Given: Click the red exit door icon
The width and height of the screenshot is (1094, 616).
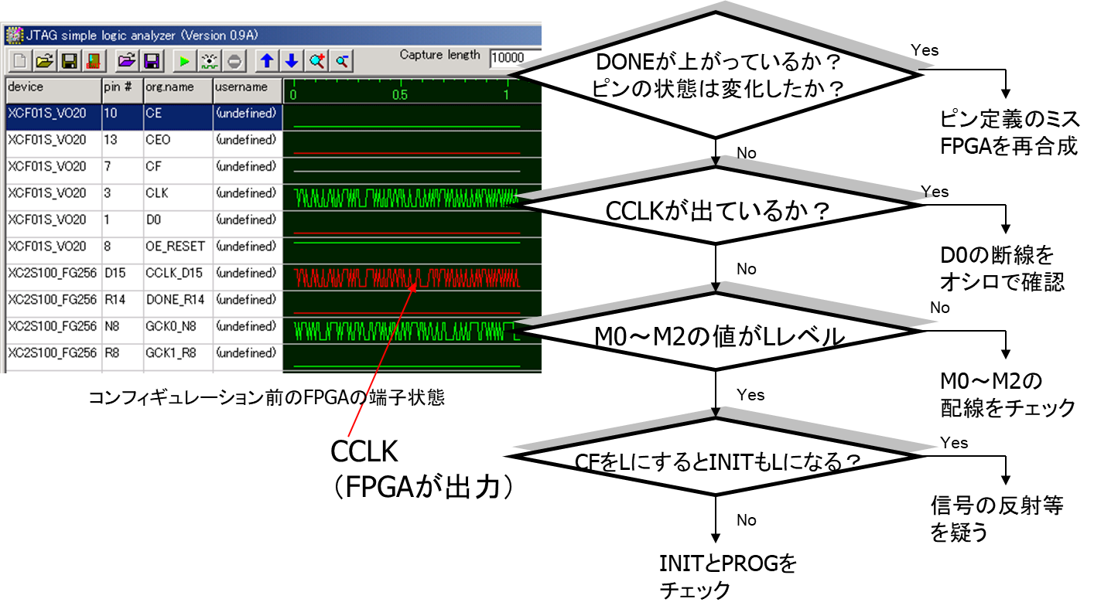Looking at the screenshot, I should pyautogui.click(x=94, y=60).
